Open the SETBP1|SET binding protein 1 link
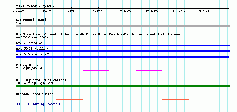This screenshot has width=237, height=112. click(38, 104)
